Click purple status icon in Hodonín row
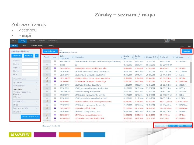 pyautogui.click(x=55, y=81)
